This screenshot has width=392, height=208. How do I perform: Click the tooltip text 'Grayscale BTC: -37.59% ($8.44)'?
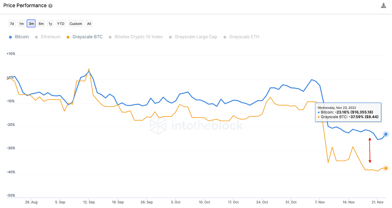[x=350, y=117]
